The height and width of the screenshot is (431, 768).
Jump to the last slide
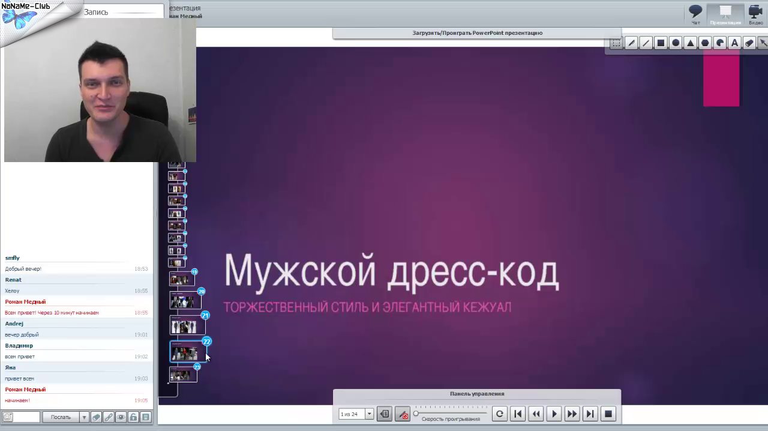click(590, 414)
